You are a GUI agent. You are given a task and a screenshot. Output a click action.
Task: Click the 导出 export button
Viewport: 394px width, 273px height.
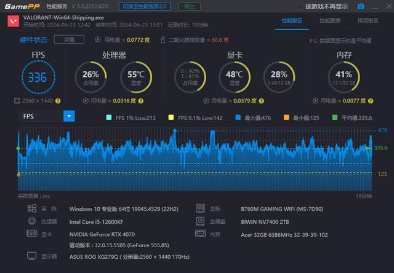[190, 7]
